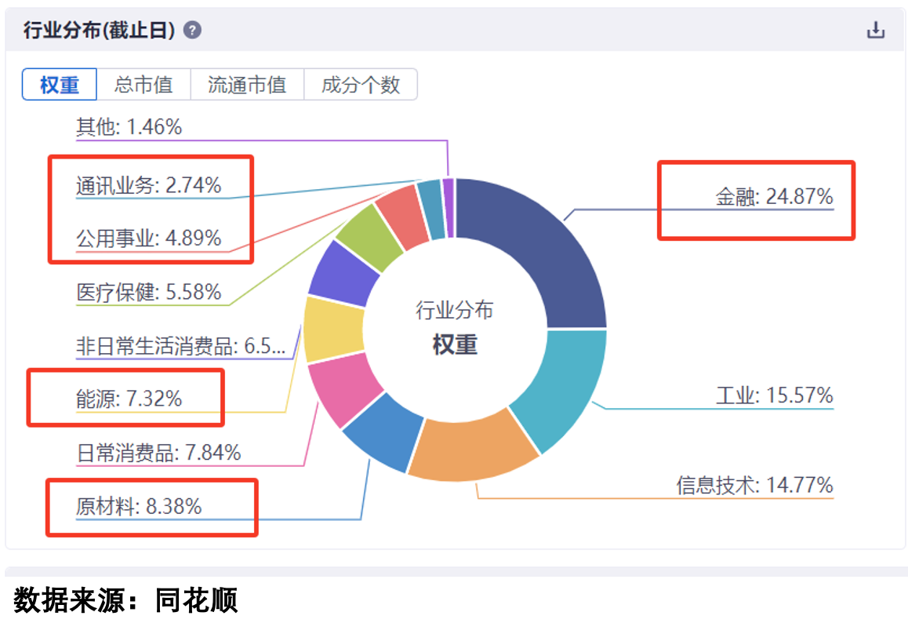This screenshot has height=623, width=908.
Task: Select the 权重 tab
Action: click(x=60, y=85)
